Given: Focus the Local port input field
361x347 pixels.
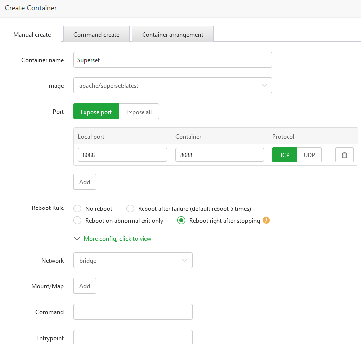Looking at the screenshot, I should [123, 155].
